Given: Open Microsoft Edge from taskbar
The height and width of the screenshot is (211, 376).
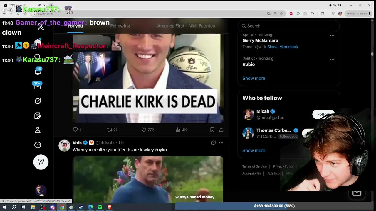Looking at the screenshot, I should (x=90, y=207).
